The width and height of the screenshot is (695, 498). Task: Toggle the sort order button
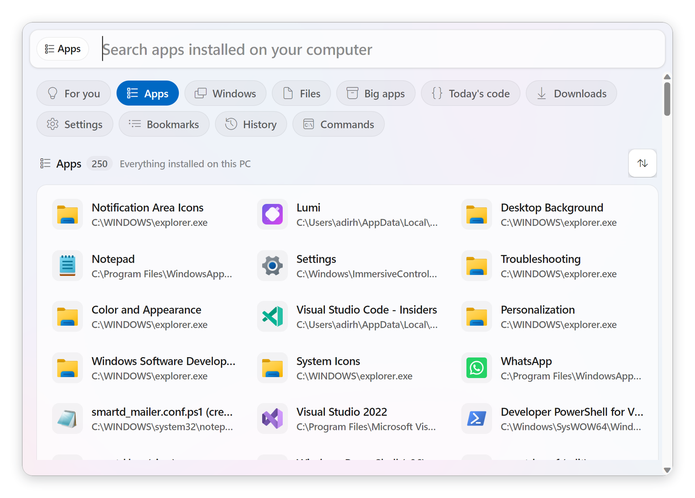(x=642, y=163)
